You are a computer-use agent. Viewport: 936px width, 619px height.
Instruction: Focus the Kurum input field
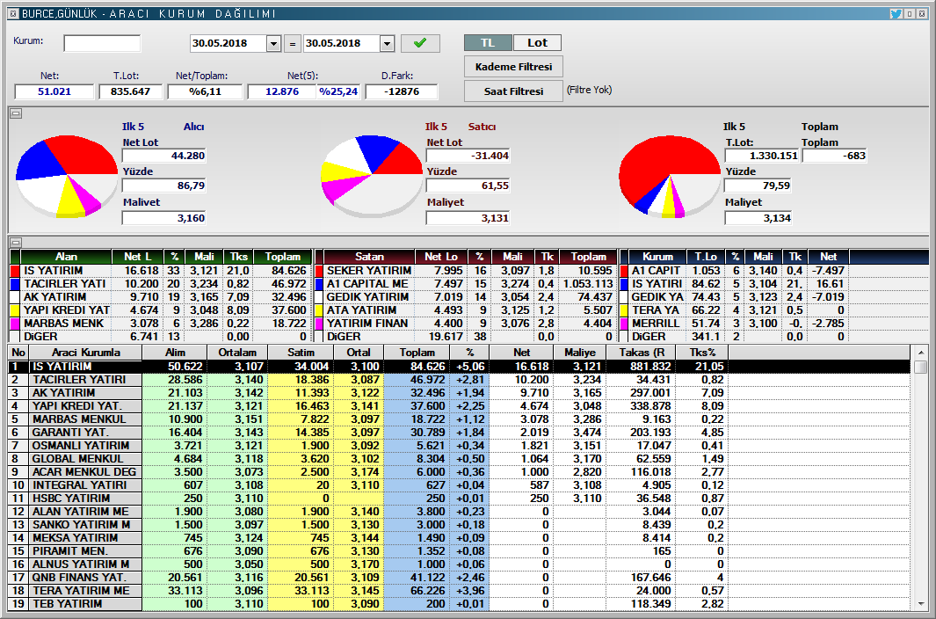[x=102, y=44]
